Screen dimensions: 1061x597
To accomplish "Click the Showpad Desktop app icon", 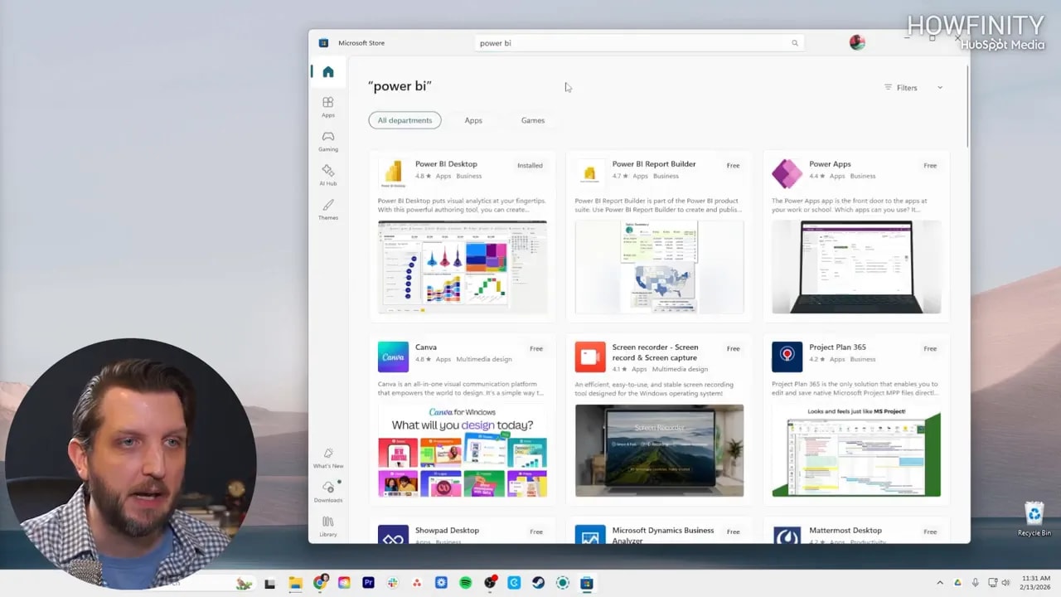I will pyautogui.click(x=393, y=535).
